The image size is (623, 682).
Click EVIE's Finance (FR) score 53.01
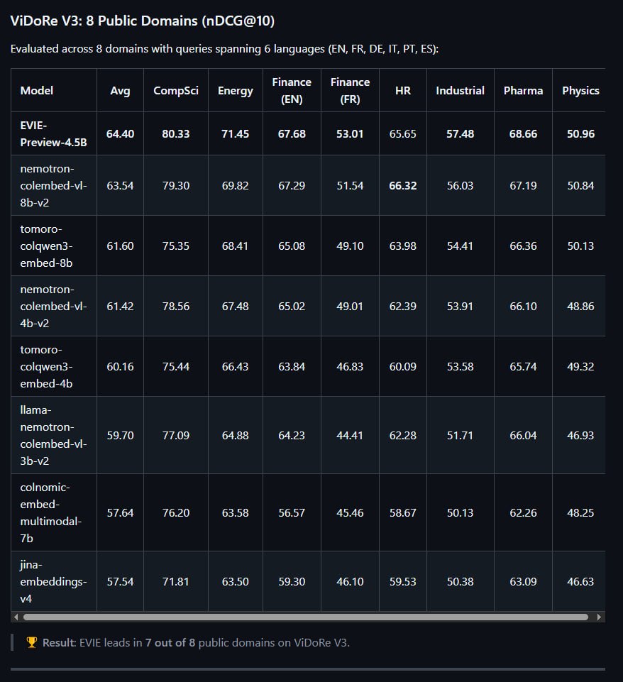tap(350, 133)
